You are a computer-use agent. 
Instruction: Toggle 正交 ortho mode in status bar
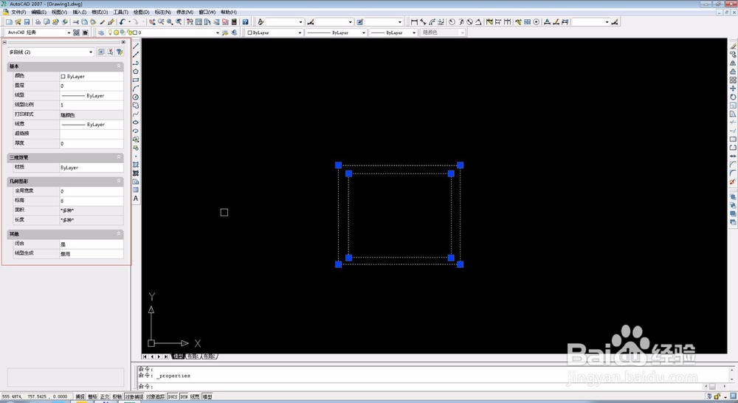pyautogui.click(x=105, y=397)
